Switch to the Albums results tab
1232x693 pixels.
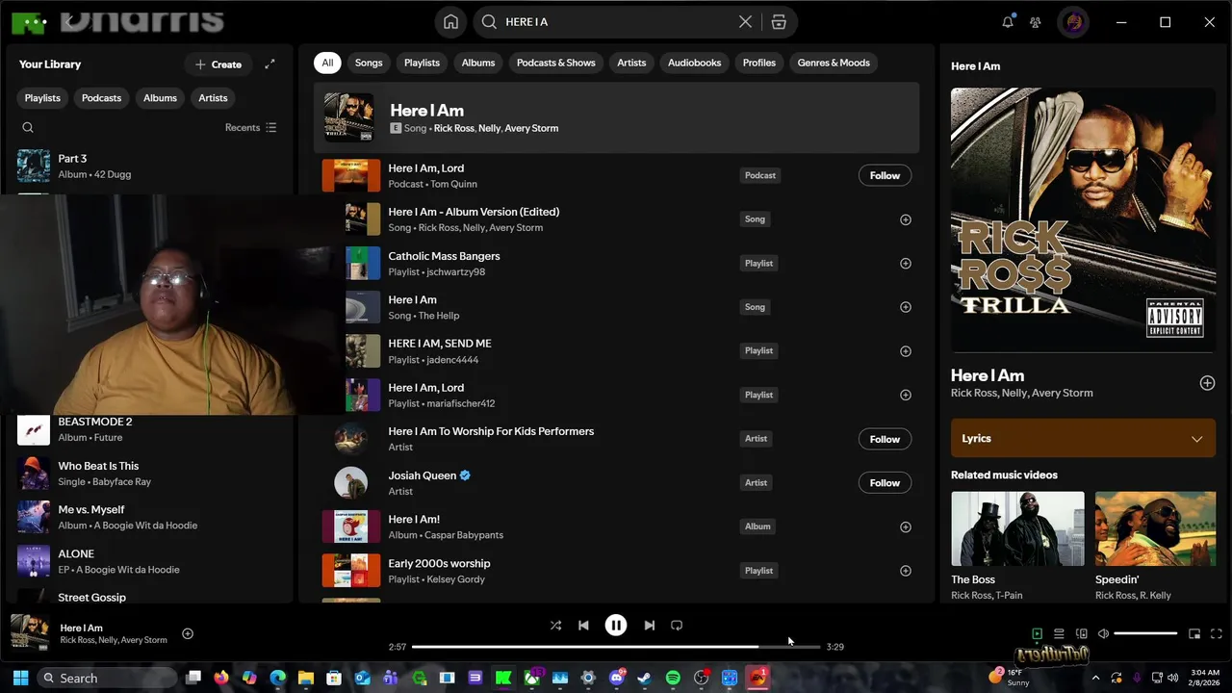coord(478,63)
